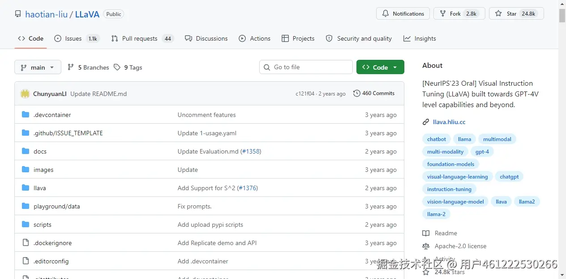
Task: Click the 'Fix prompts.' commit message
Action: click(194, 206)
